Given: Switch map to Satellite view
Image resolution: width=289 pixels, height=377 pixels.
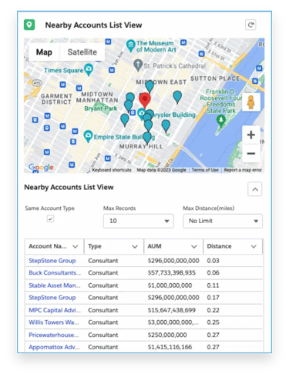Looking at the screenshot, I should pos(82,52).
